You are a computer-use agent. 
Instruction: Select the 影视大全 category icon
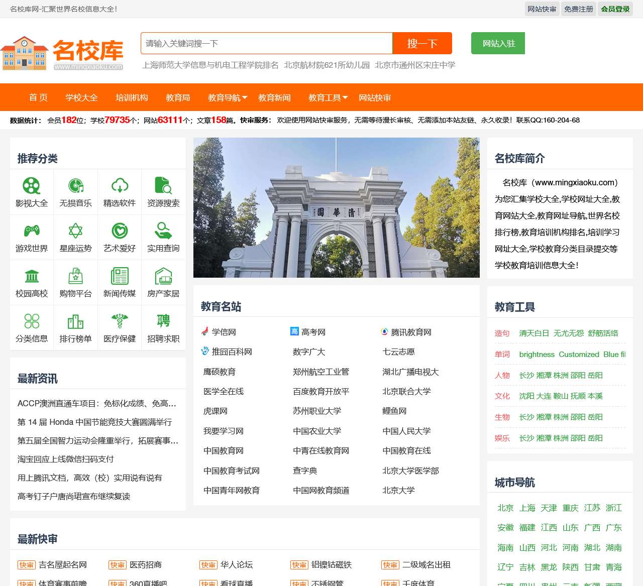tap(32, 186)
